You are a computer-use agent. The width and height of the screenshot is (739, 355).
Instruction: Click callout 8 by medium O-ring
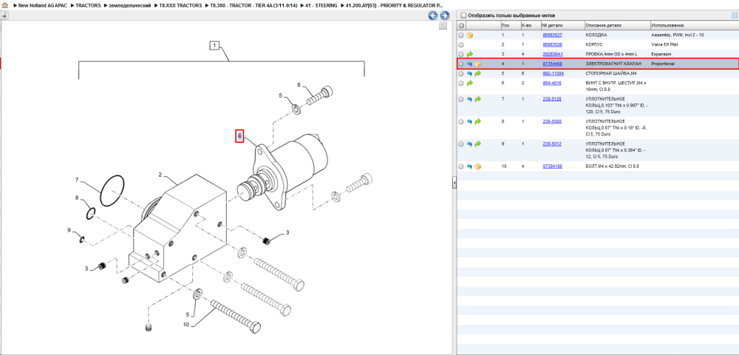click(x=78, y=198)
